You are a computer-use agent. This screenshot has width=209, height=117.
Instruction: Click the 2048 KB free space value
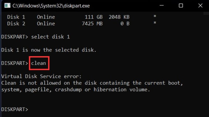click(x=119, y=17)
